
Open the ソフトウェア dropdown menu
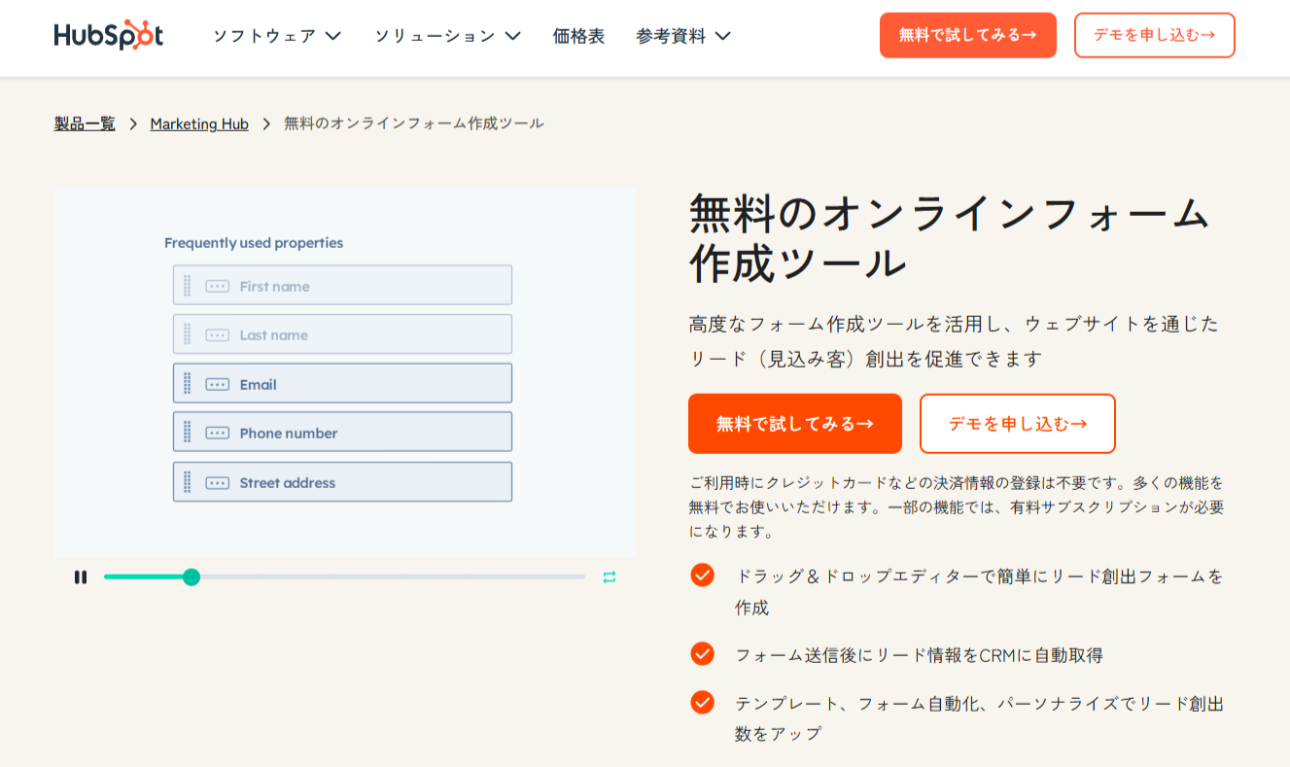pyautogui.click(x=275, y=34)
